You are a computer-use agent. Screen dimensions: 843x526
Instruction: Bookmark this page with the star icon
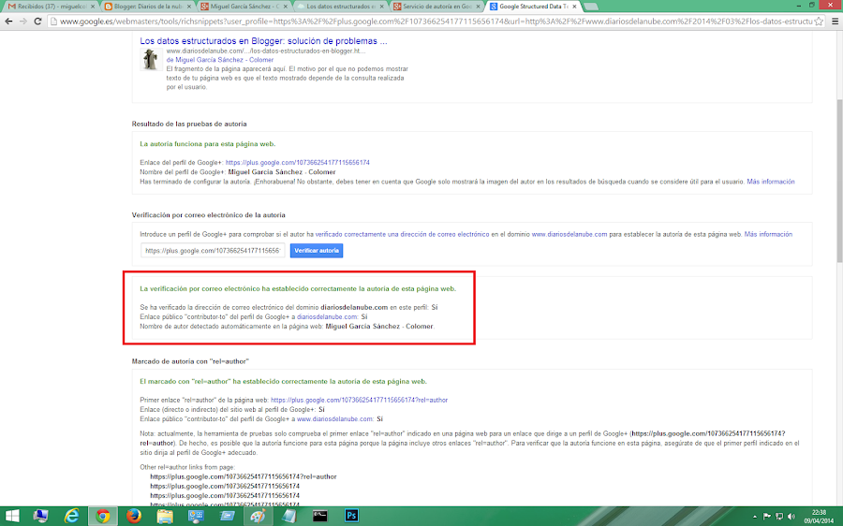point(819,22)
